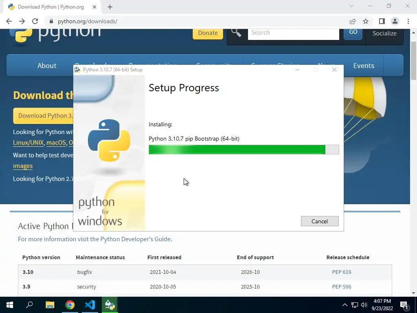The width and height of the screenshot is (417, 313).
Task: Open the Socialize menu
Action: tap(384, 34)
